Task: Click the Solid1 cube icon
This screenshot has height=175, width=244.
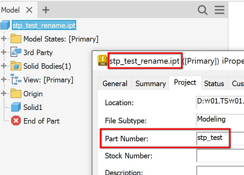Action: [16, 107]
